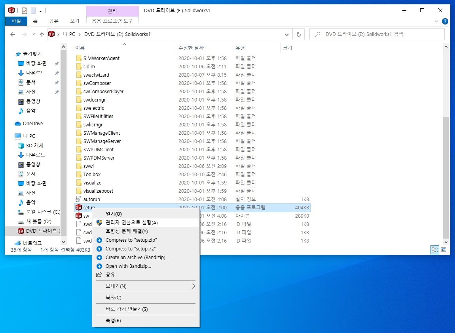Screen dimensions: 455x333
Task: Open 즐겨찾기 in the navigation pane
Action: click(32, 54)
